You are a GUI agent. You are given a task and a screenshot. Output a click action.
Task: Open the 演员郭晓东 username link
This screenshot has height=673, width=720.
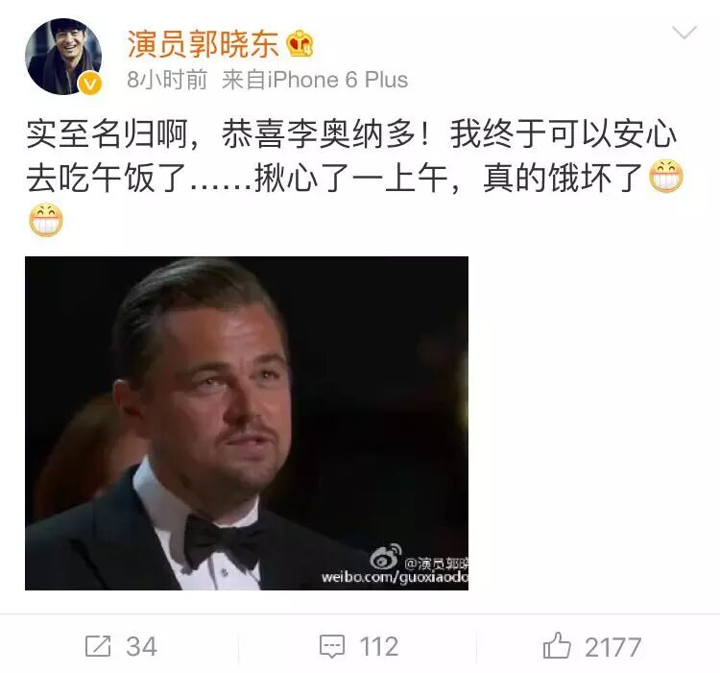[x=203, y=44]
